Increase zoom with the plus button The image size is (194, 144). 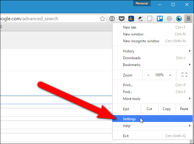[170, 75]
